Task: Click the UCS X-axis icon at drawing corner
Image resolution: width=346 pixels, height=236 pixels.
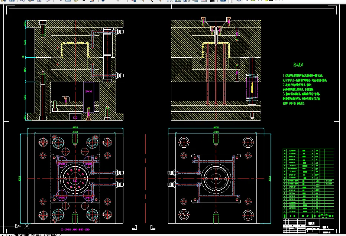Action: tap(27, 226)
